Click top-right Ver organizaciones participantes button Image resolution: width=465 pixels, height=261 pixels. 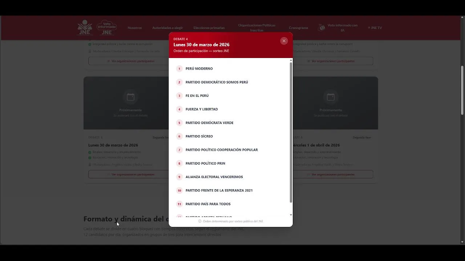click(333, 61)
